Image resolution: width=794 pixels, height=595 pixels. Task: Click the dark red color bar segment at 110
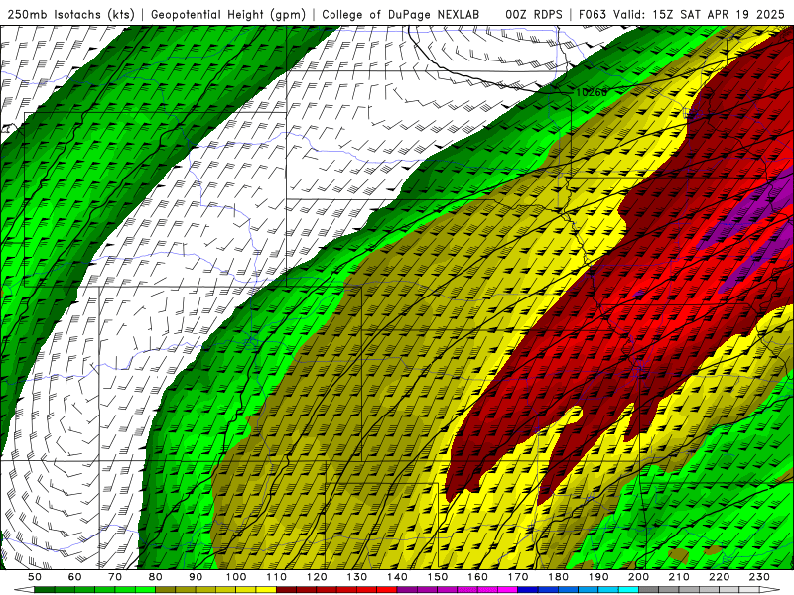pos(286,590)
